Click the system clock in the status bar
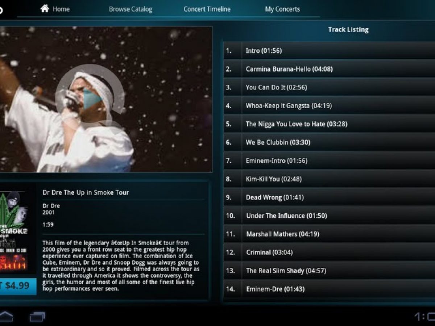 424,317
